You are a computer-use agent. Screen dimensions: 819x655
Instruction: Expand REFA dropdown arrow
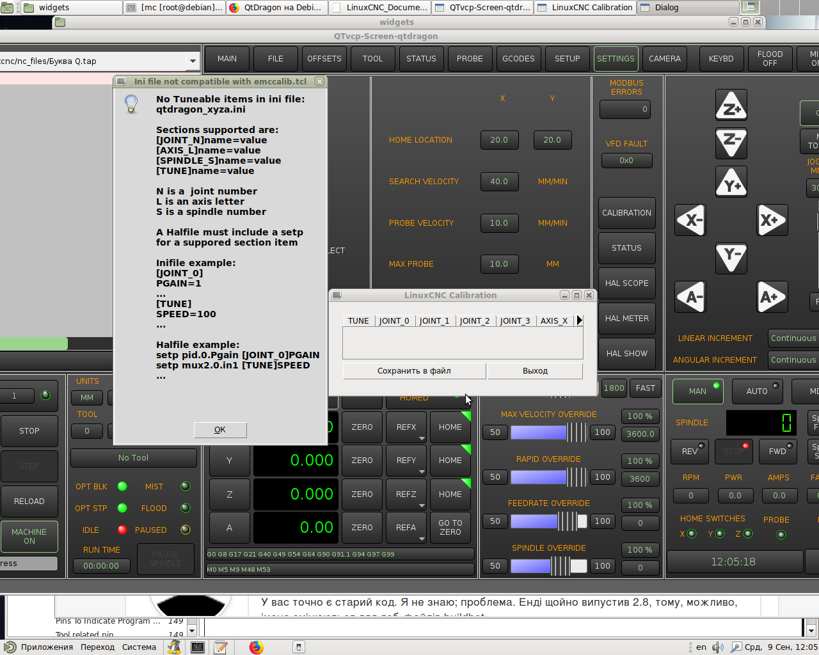tap(422, 539)
